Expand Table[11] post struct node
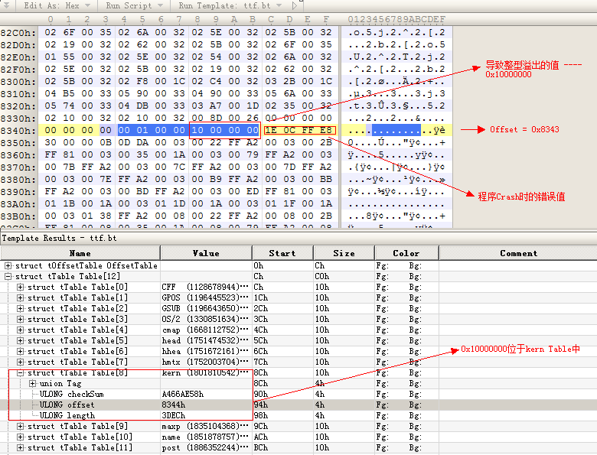This screenshot has width=597, height=455. [x=20, y=447]
